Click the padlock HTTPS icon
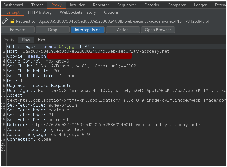The height and width of the screenshot is (167, 227). pyautogui.click(x=12, y=21)
